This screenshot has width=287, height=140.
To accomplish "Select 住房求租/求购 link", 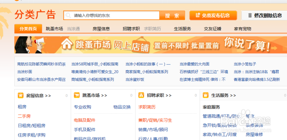I will [x=32, y=135].
